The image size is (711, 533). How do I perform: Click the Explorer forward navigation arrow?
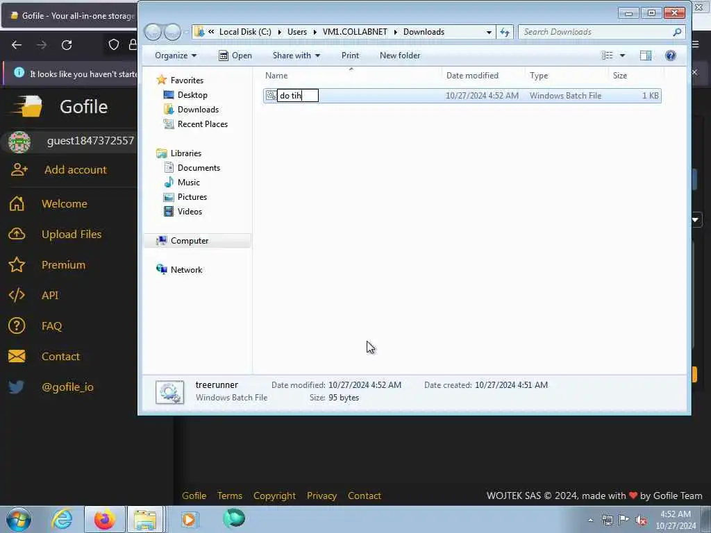172,32
